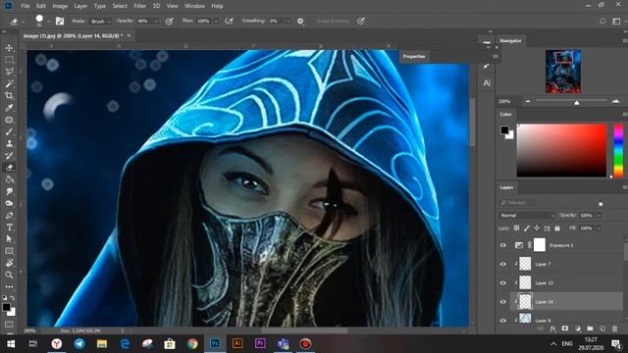Select the Clone Stamp tool

[9, 144]
